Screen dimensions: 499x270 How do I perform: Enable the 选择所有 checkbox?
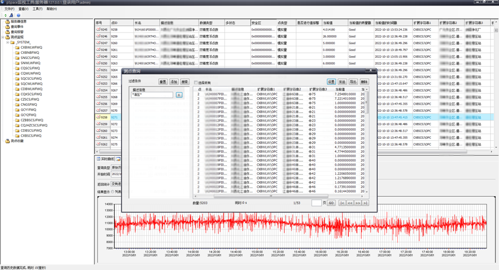point(196,82)
